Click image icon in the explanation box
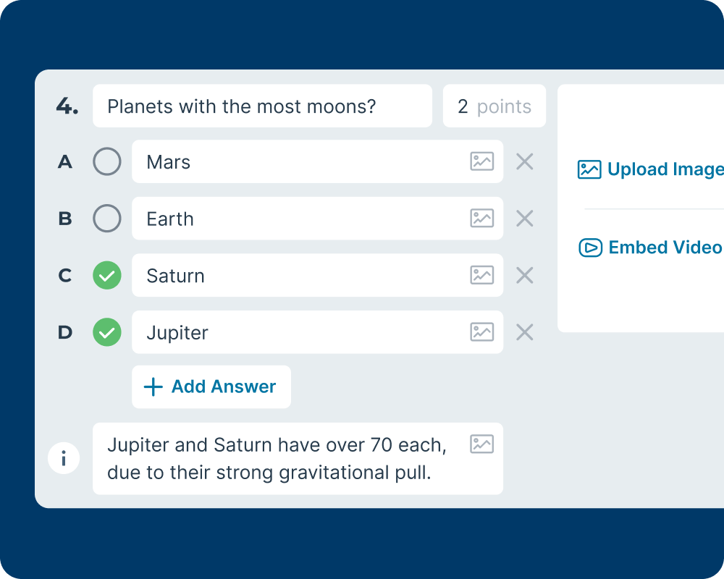This screenshot has height=579, width=724. [481, 444]
